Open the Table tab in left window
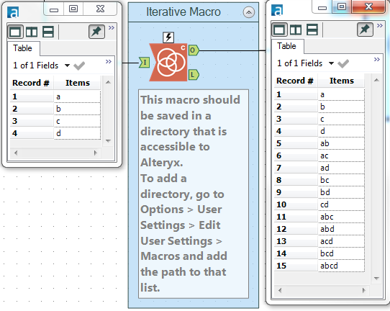The height and width of the screenshot is (311, 390). (x=23, y=48)
